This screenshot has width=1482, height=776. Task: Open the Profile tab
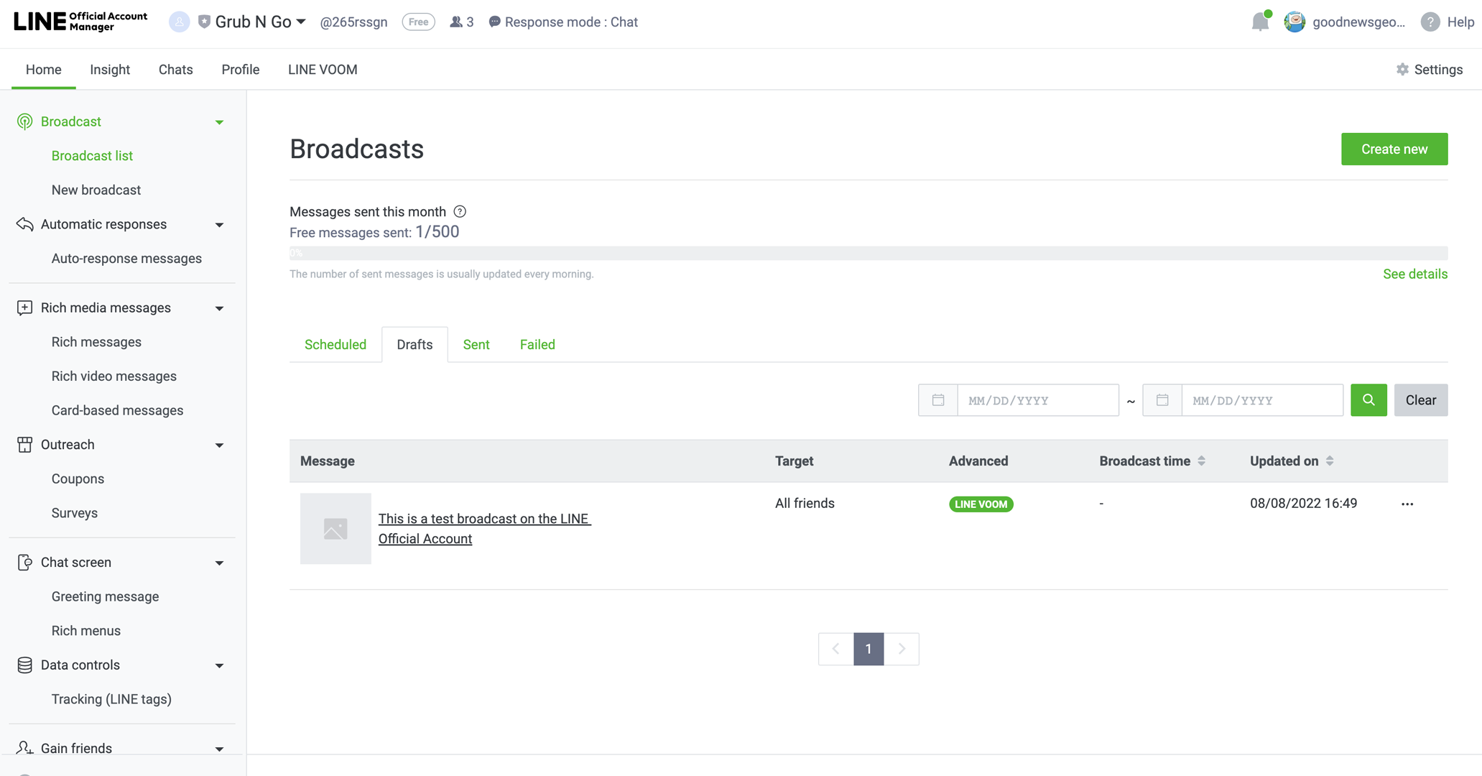[241, 70]
